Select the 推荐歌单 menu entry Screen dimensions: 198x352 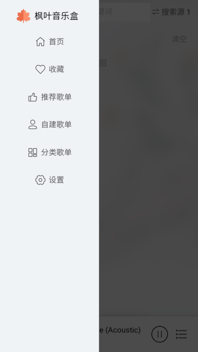[49, 97]
